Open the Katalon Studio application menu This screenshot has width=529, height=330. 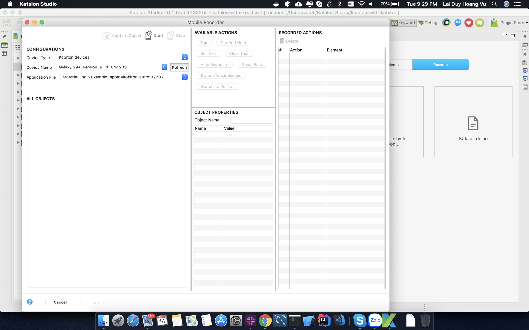[x=38, y=4]
